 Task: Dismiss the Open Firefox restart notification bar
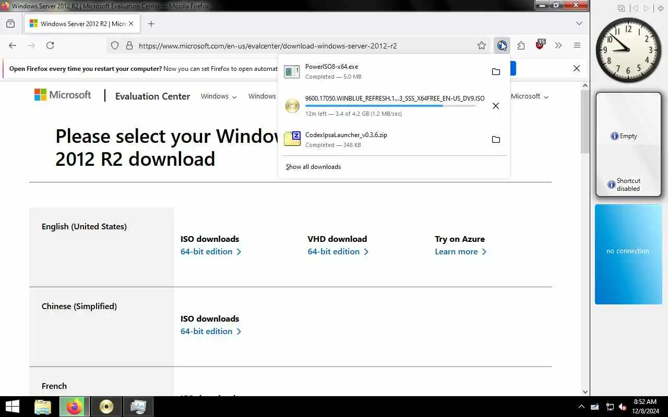pos(577,68)
